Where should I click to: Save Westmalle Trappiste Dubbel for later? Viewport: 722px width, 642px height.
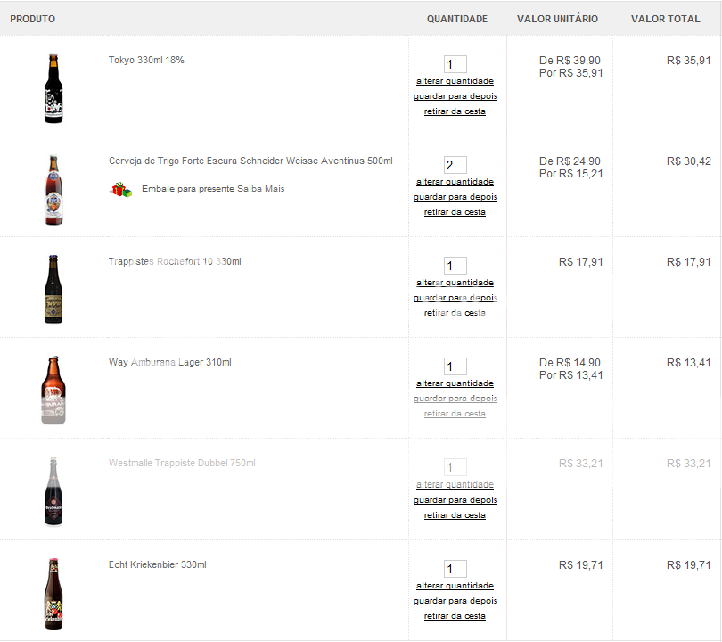[455, 500]
